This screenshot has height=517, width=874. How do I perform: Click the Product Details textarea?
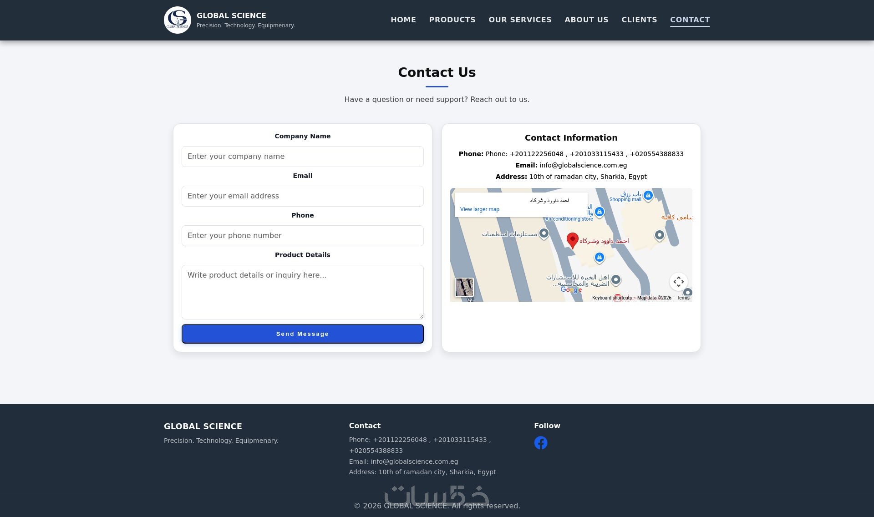pos(302,292)
